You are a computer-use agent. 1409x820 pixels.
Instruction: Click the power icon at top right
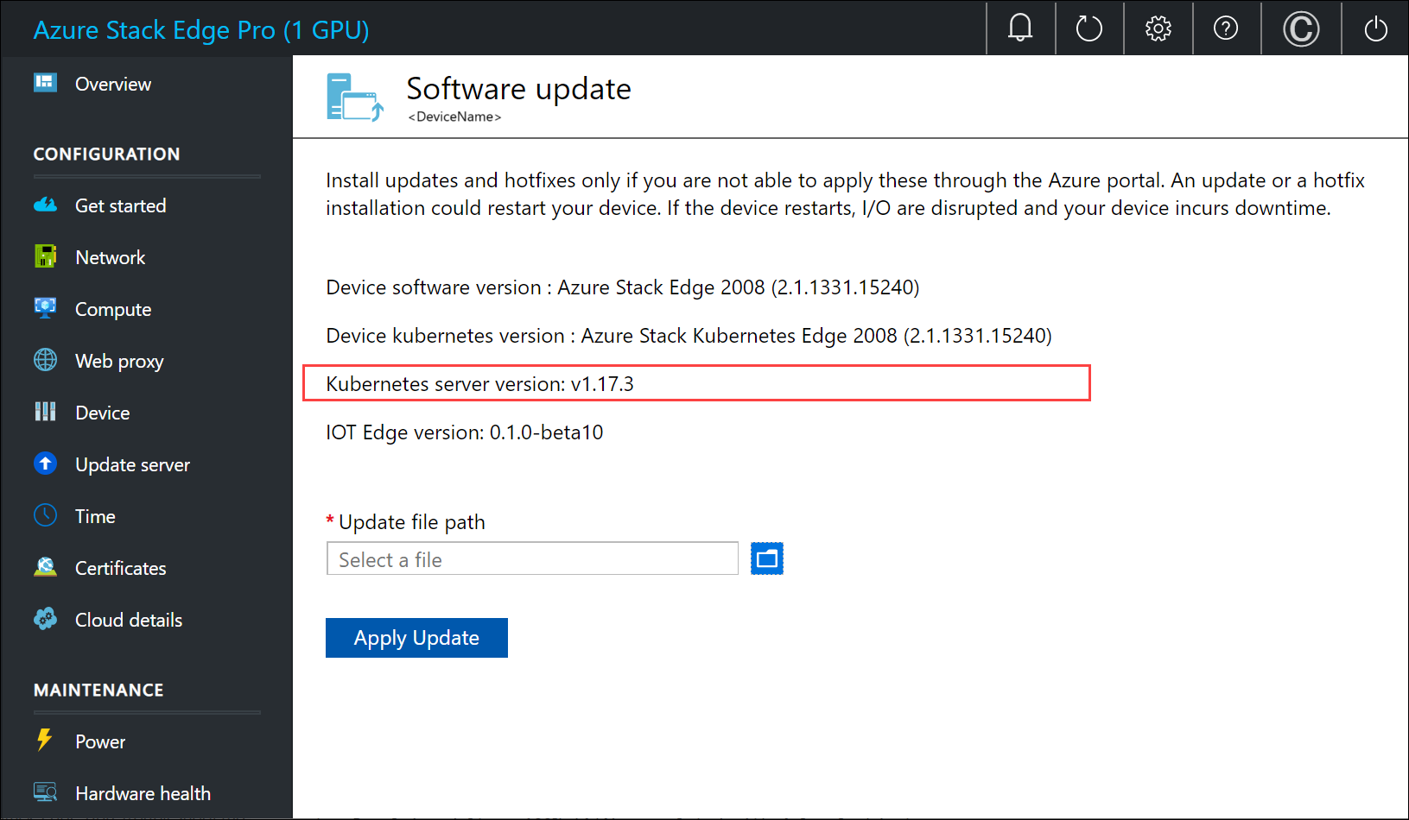[1374, 28]
